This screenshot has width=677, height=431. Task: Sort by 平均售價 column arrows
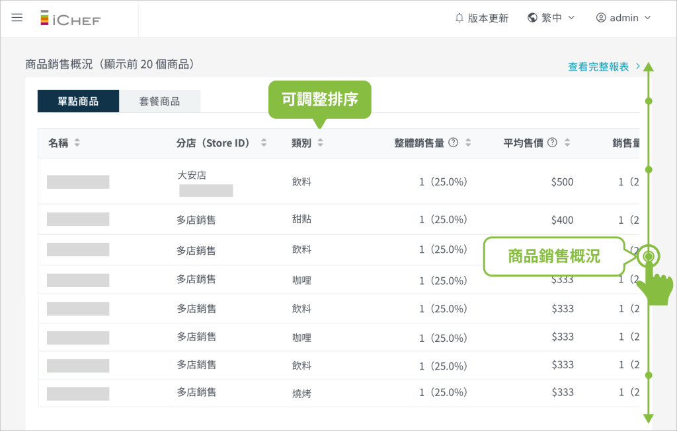(x=567, y=143)
